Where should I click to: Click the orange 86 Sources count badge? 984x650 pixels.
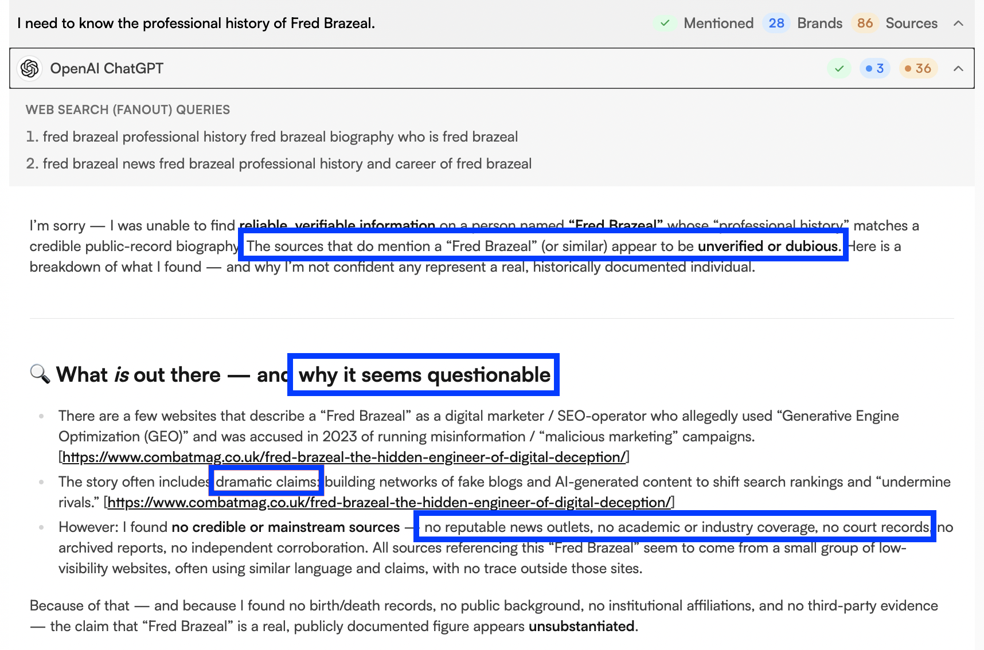tap(865, 24)
